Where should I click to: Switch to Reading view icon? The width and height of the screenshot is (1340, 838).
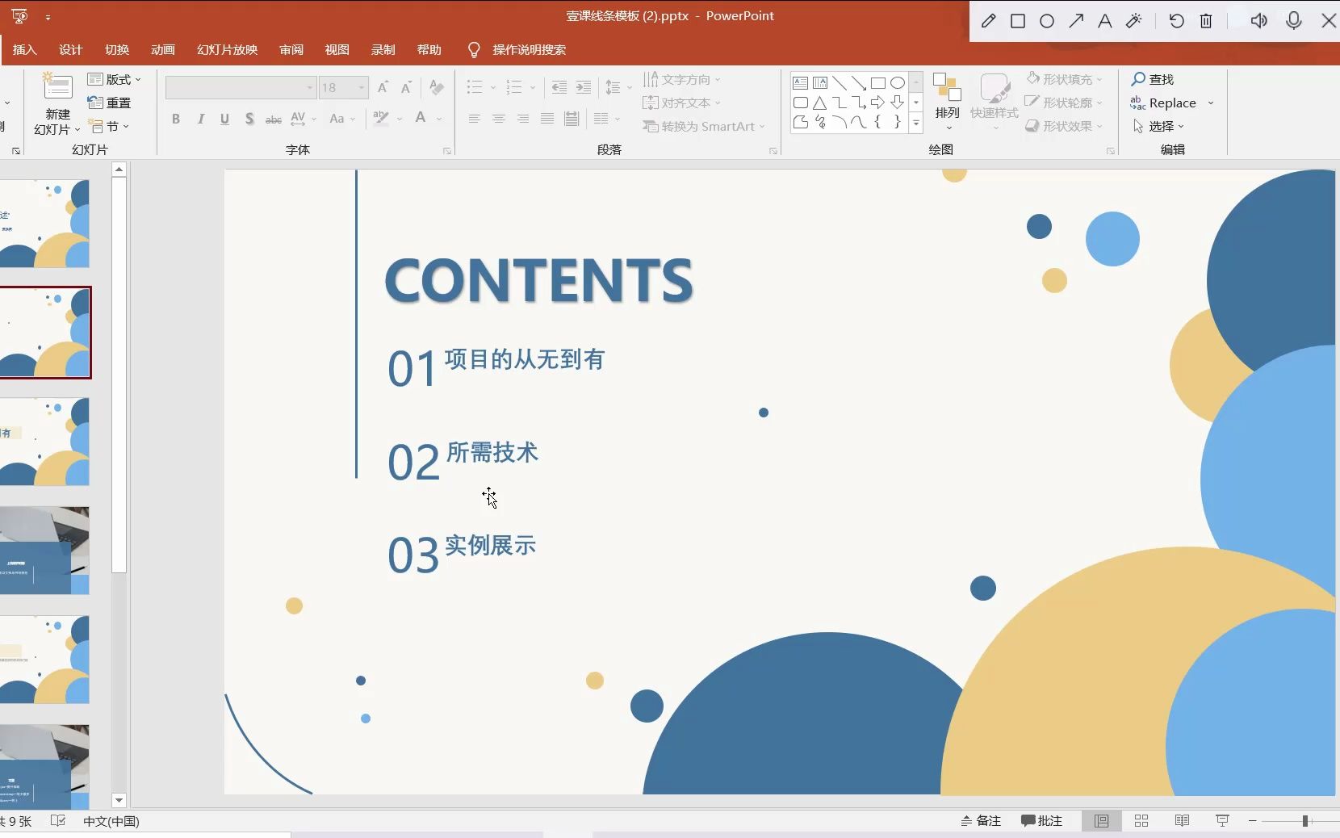(x=1182, y=820)
